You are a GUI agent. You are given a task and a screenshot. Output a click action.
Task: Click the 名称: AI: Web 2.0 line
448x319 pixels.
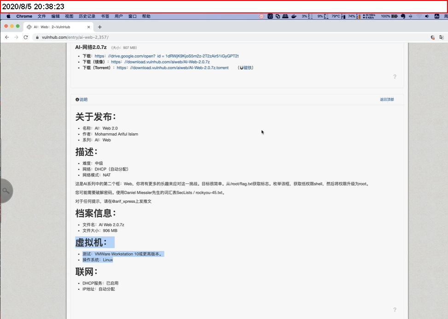[100, 128]
